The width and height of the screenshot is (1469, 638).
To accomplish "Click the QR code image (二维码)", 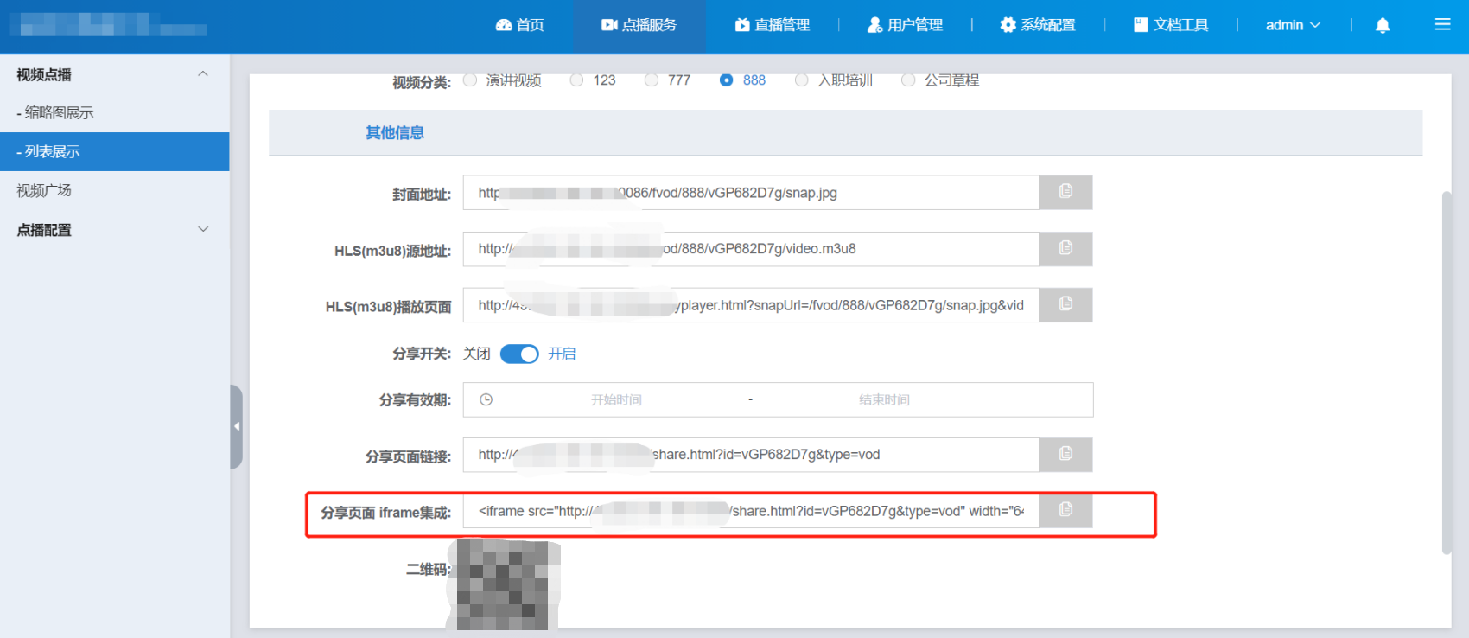I will 503,584.
